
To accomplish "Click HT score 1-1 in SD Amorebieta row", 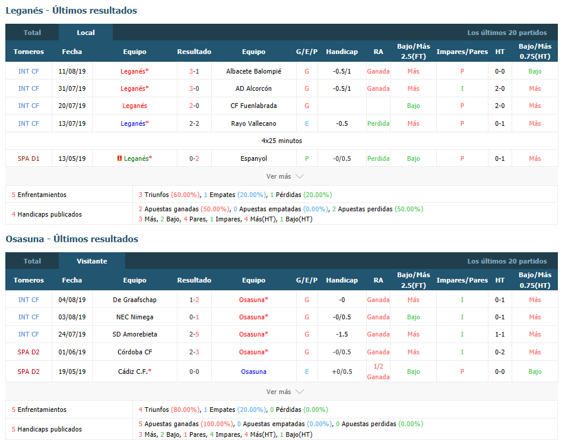I will (500, 334).
